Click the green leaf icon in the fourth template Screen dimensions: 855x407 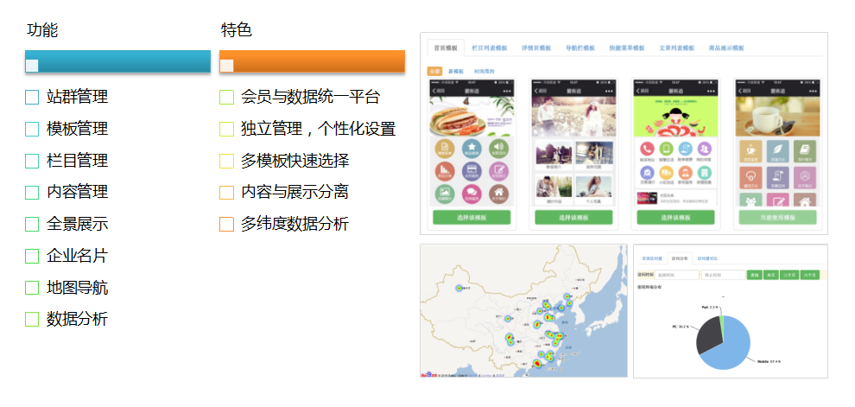776,149
